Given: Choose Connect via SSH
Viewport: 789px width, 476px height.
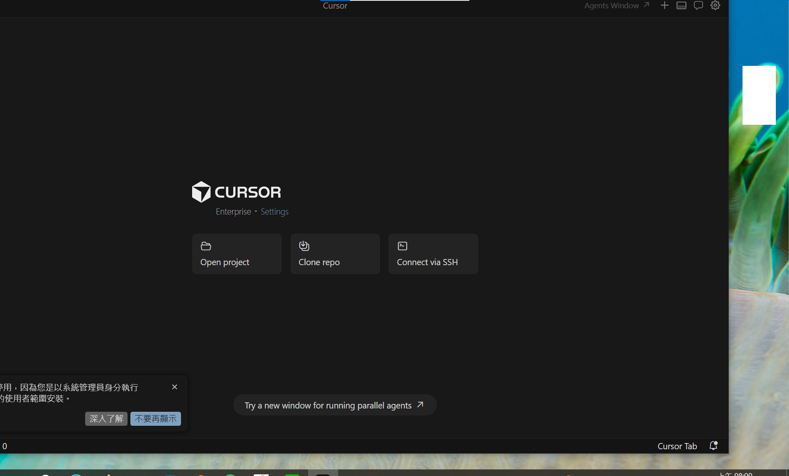Looking at the screenshot, I should (433, 254).
